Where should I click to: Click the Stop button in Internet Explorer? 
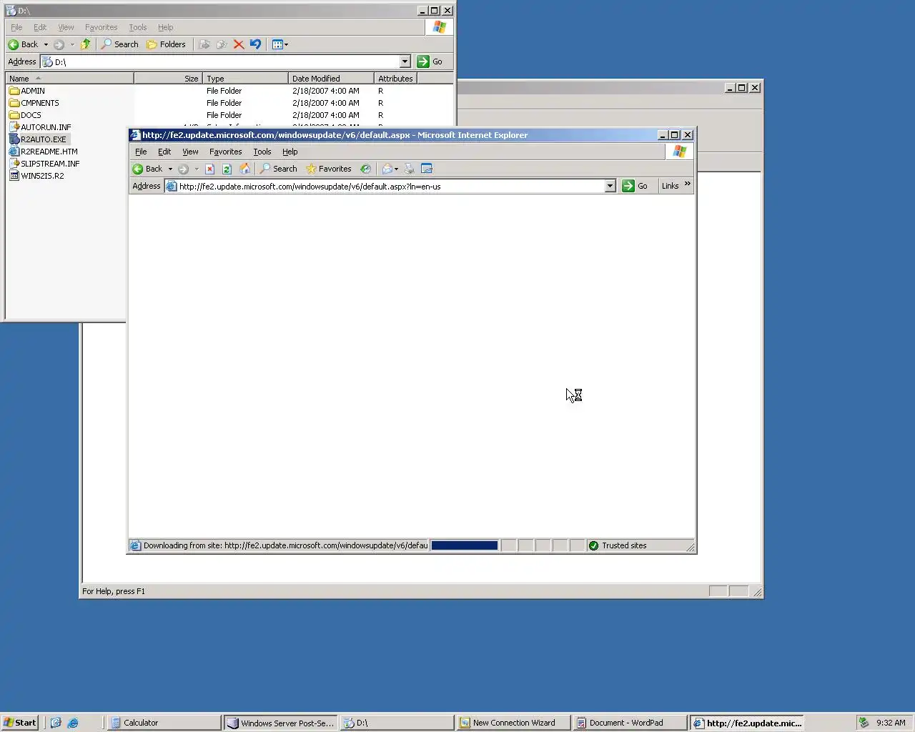click(x=209, y=169)
